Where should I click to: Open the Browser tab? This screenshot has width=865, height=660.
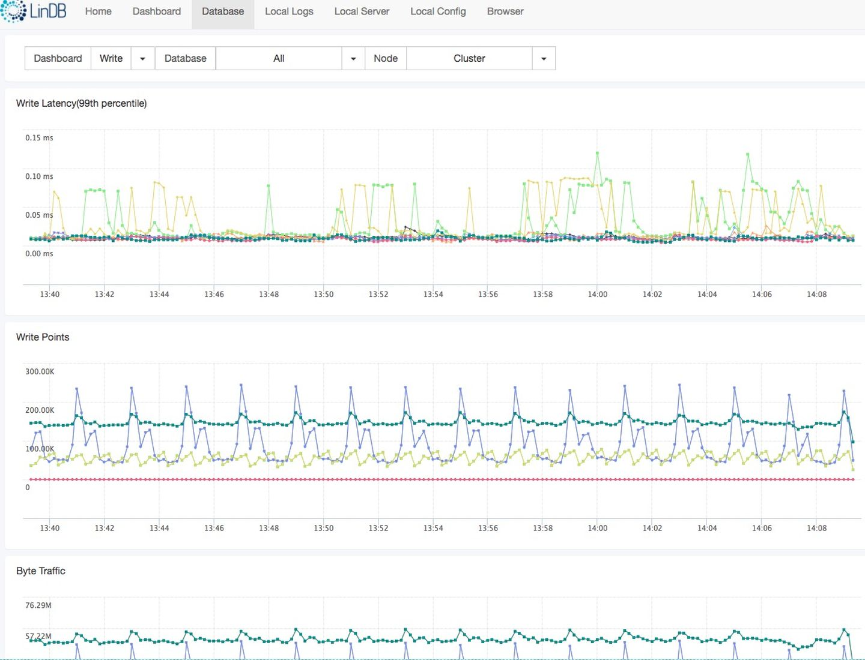pos(505,11)
